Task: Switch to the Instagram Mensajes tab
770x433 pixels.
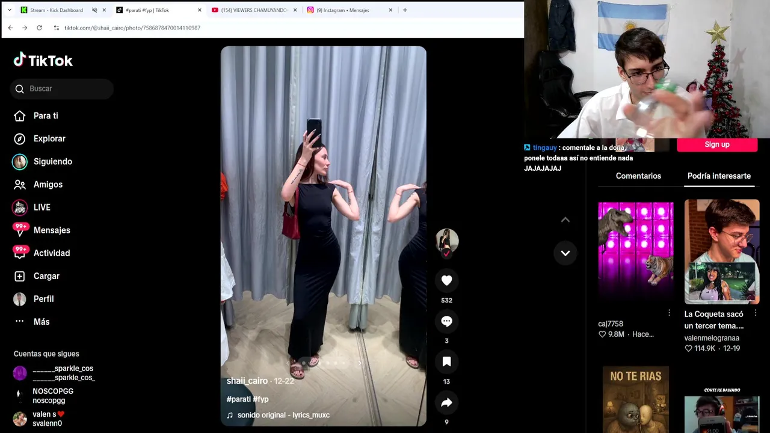Action: [343, 10]
